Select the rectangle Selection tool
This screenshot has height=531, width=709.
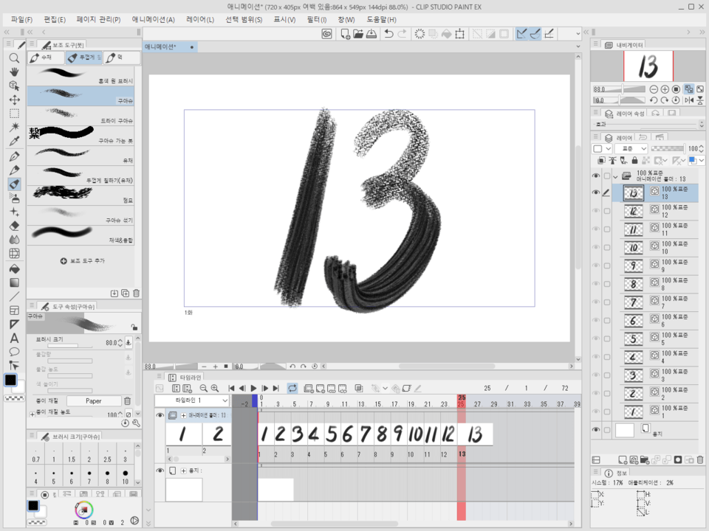[x=14, y=114]
